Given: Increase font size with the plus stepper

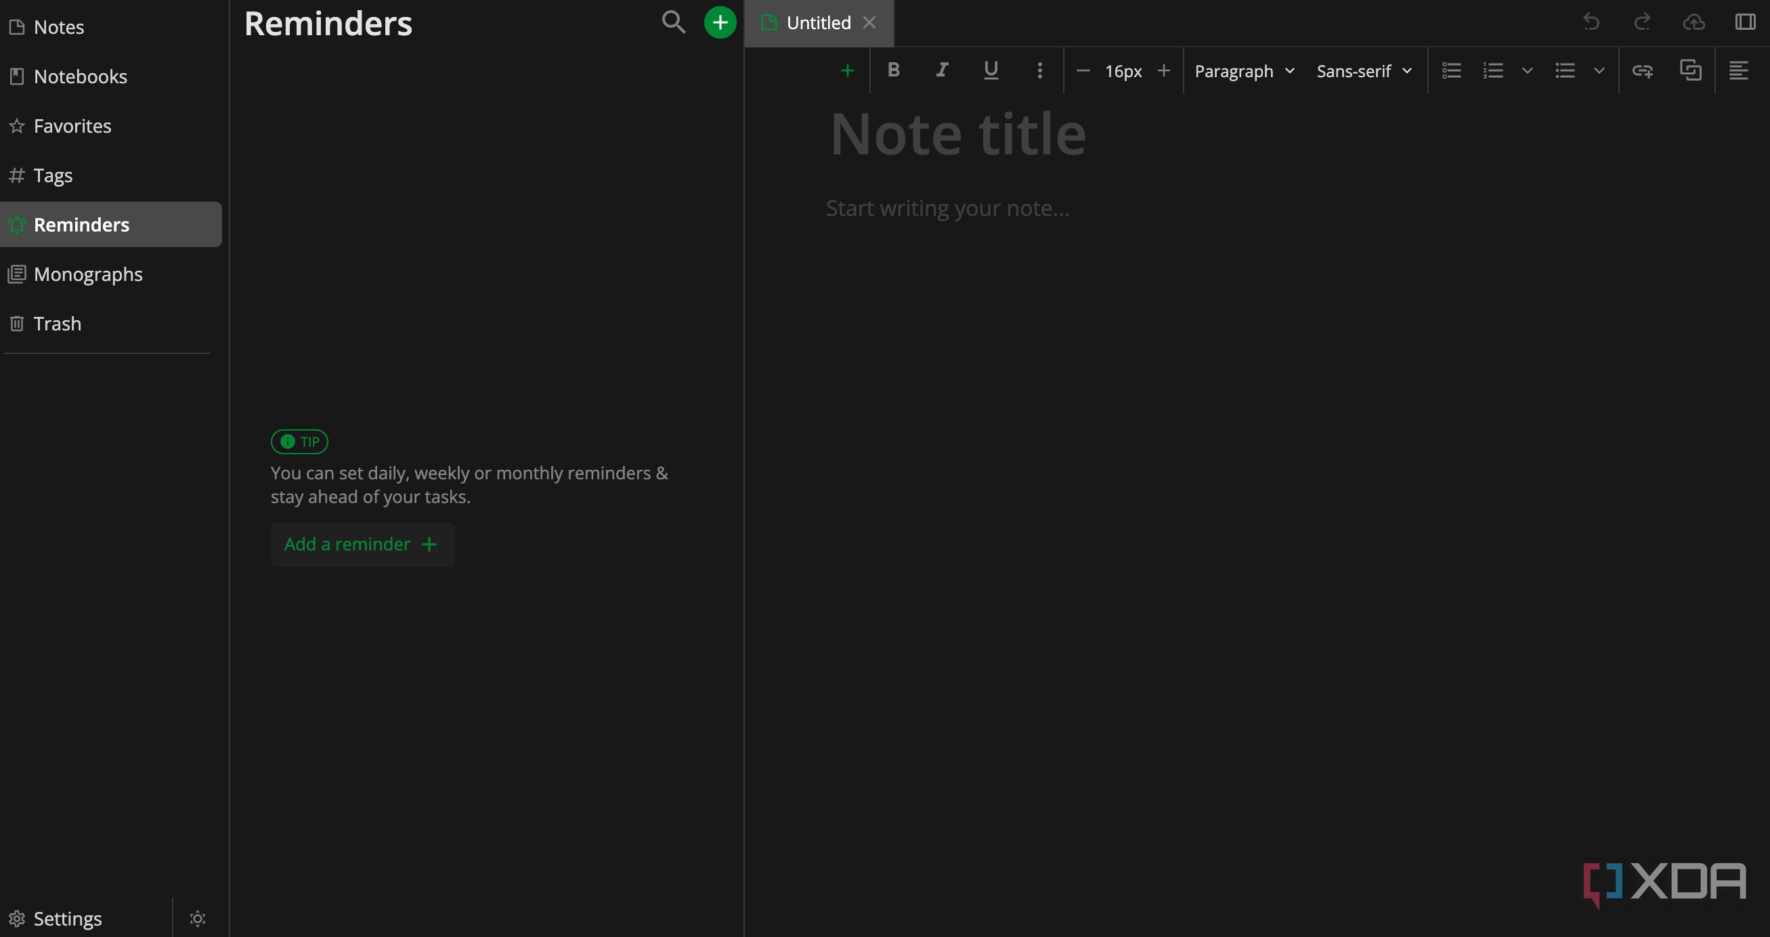Looking at the screenshot, I should tap(1163, 71).
